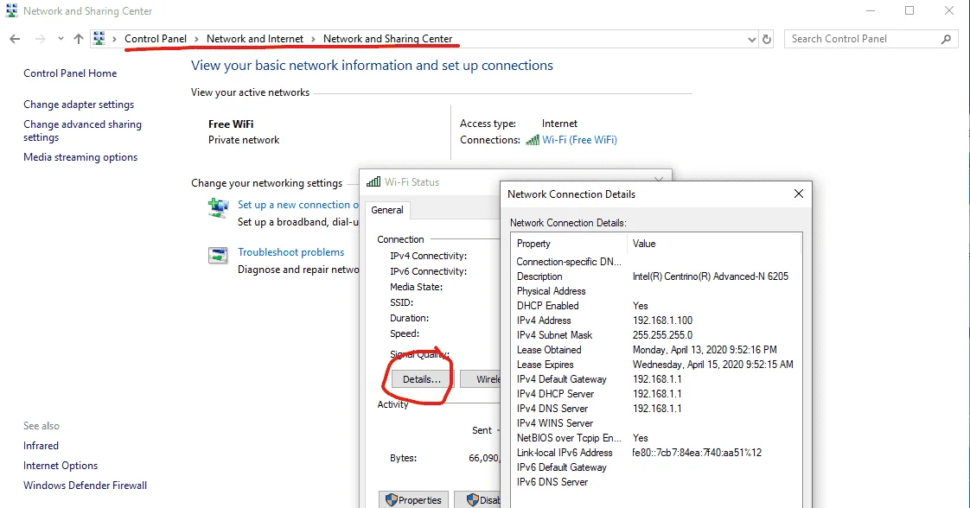Image resolution: width=970 pixels, height=508 pixels.
Task: Go back with the Back arrow
Action: pyautogui.click(x=15, y=39)
